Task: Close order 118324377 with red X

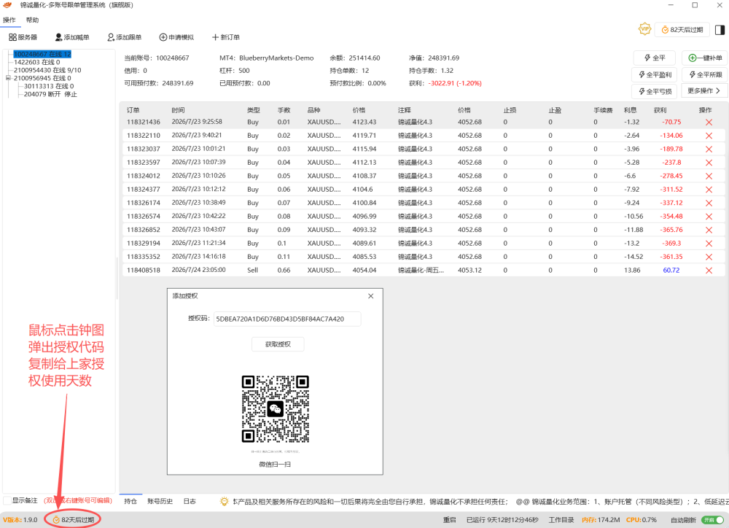Action: (x=709, y=190)
